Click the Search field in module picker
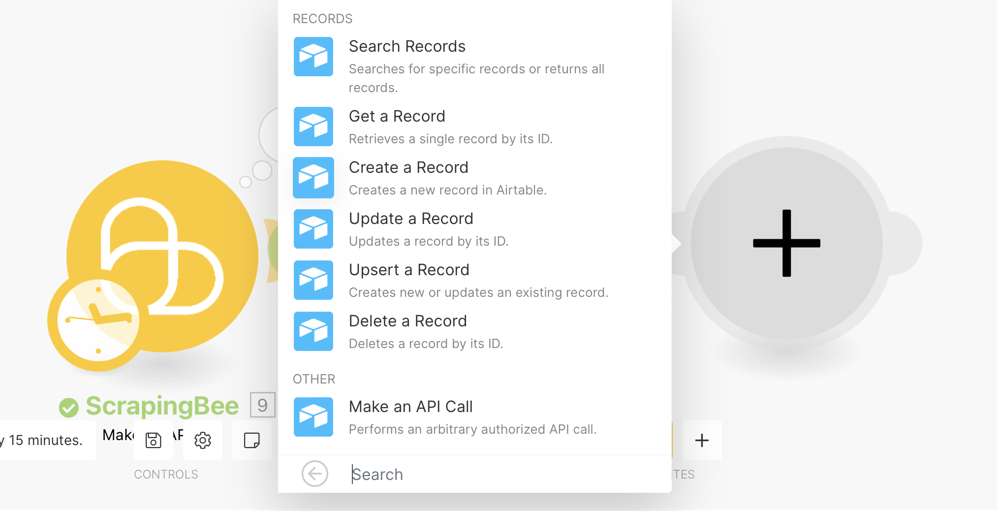The width and height of the screenshot is (997, 511). coord(492,474)
